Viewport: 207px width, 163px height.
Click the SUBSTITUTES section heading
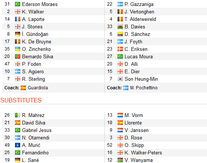pyautogui.click(x=21, y=100)
